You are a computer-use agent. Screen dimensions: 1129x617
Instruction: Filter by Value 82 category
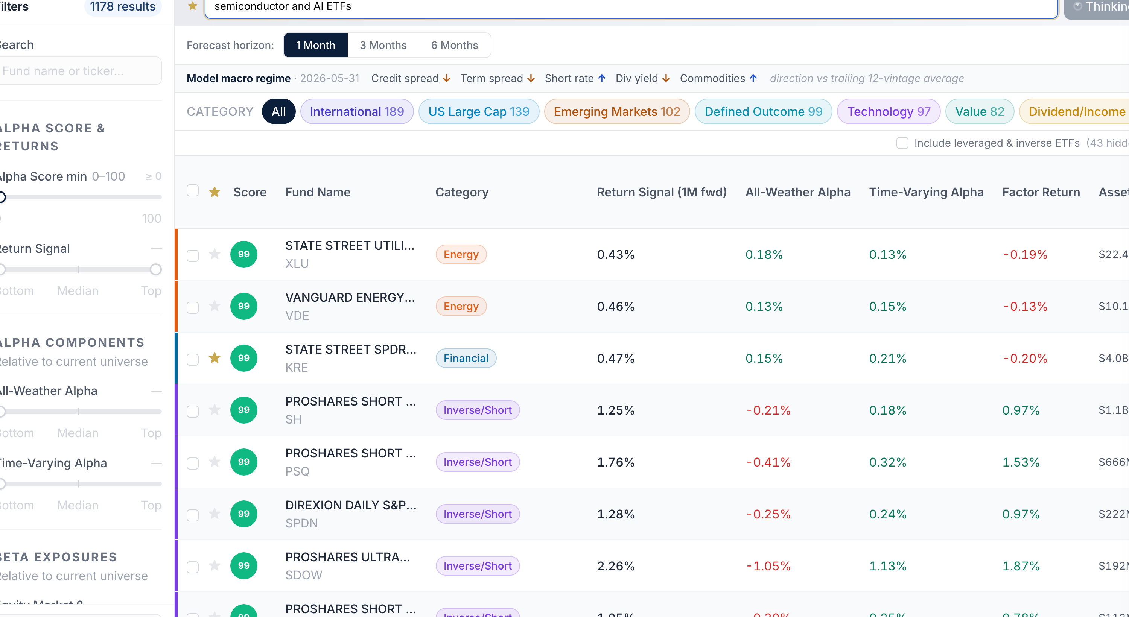pyautogui.click(x=980, y=112)
